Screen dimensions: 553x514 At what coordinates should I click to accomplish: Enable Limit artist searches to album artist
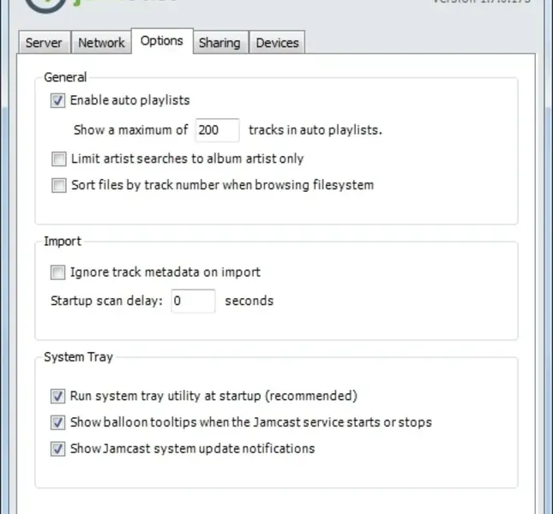[58, 158]
